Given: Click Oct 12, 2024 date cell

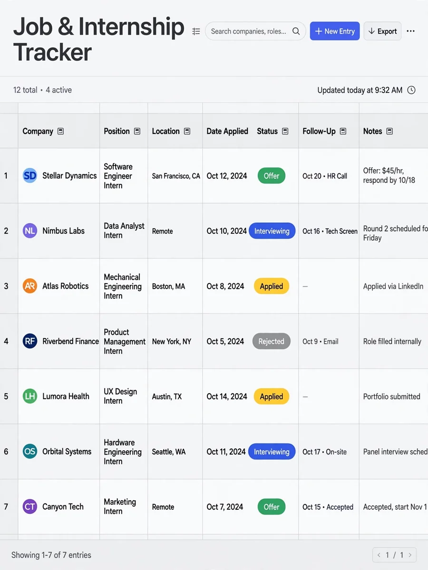Looking at the screenshot, I should [x=227, y=176].
